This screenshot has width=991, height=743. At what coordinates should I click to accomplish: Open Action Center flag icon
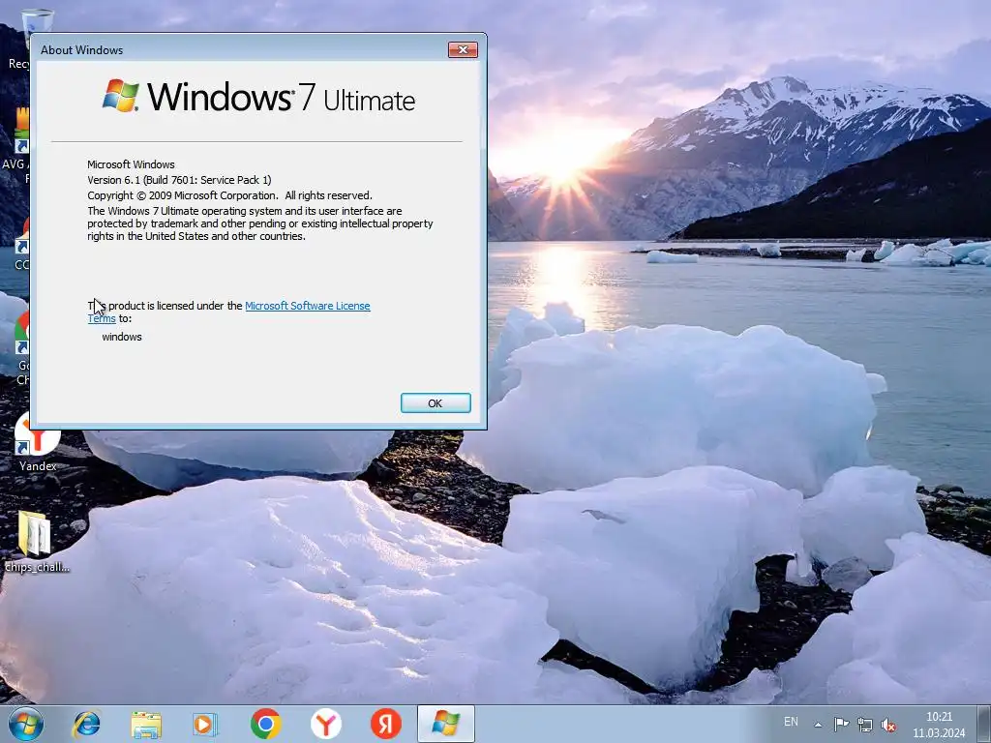(x=841, y=725)
